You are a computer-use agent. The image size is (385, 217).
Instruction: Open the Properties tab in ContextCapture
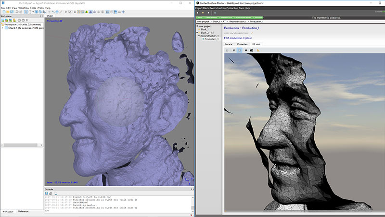[x=242, y=44]
